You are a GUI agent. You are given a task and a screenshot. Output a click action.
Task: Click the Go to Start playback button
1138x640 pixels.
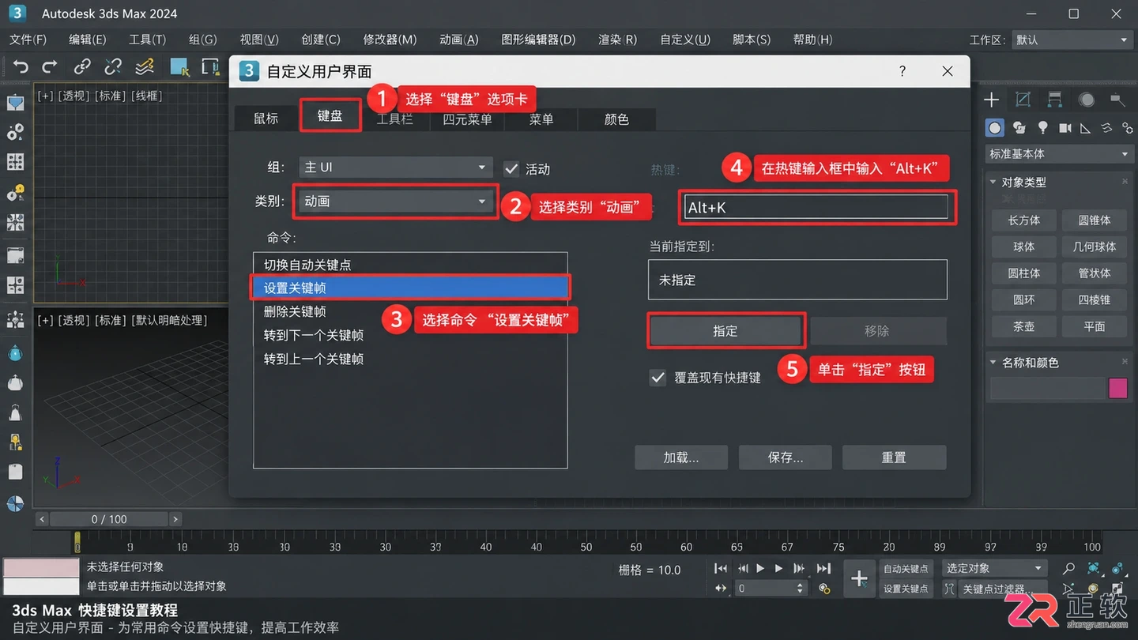[x=721, y=569]
